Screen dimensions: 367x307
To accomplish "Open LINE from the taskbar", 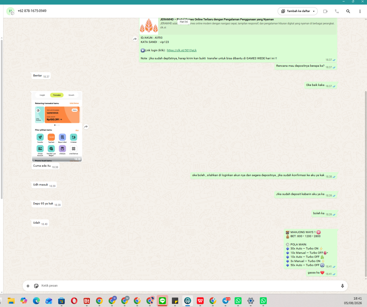I will (x=162, y=301).
